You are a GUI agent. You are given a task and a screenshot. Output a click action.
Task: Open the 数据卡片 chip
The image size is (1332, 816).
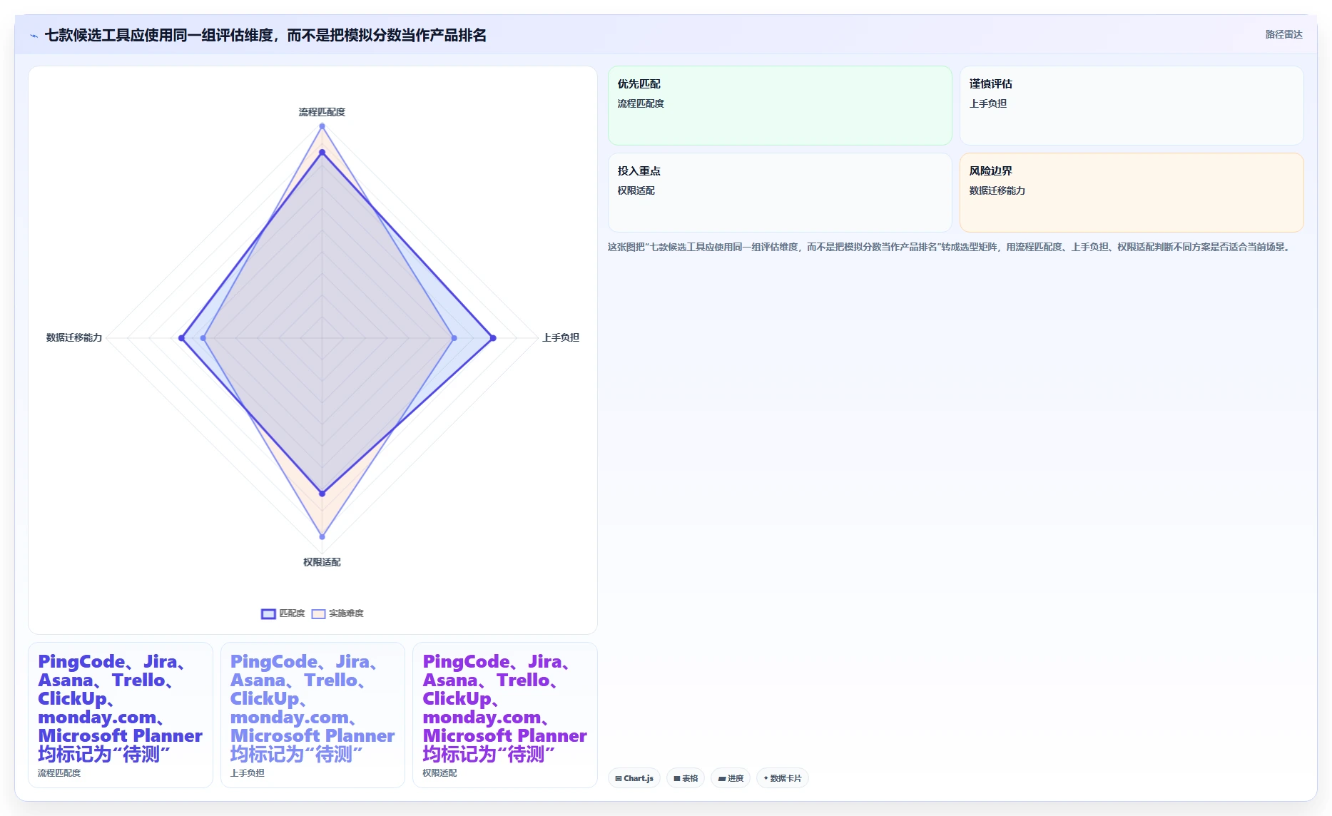[x=782, y=778]
